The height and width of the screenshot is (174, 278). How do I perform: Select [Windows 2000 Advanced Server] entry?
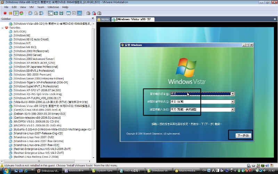click(x=34, y=59)
